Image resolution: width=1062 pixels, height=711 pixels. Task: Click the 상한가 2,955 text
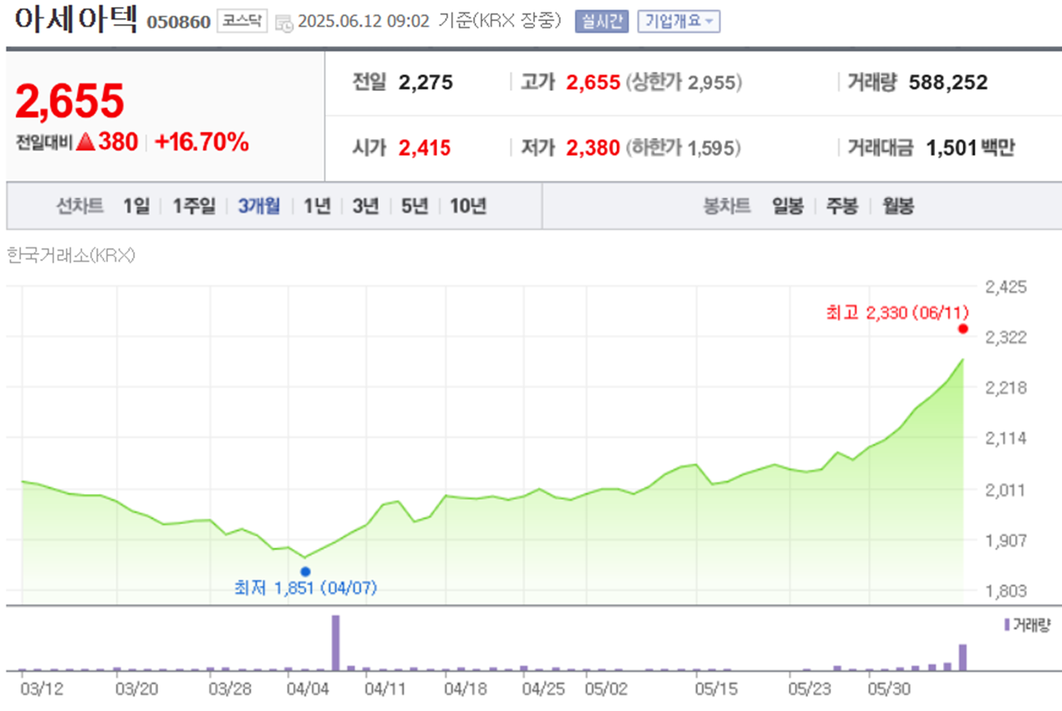[684, 82]
